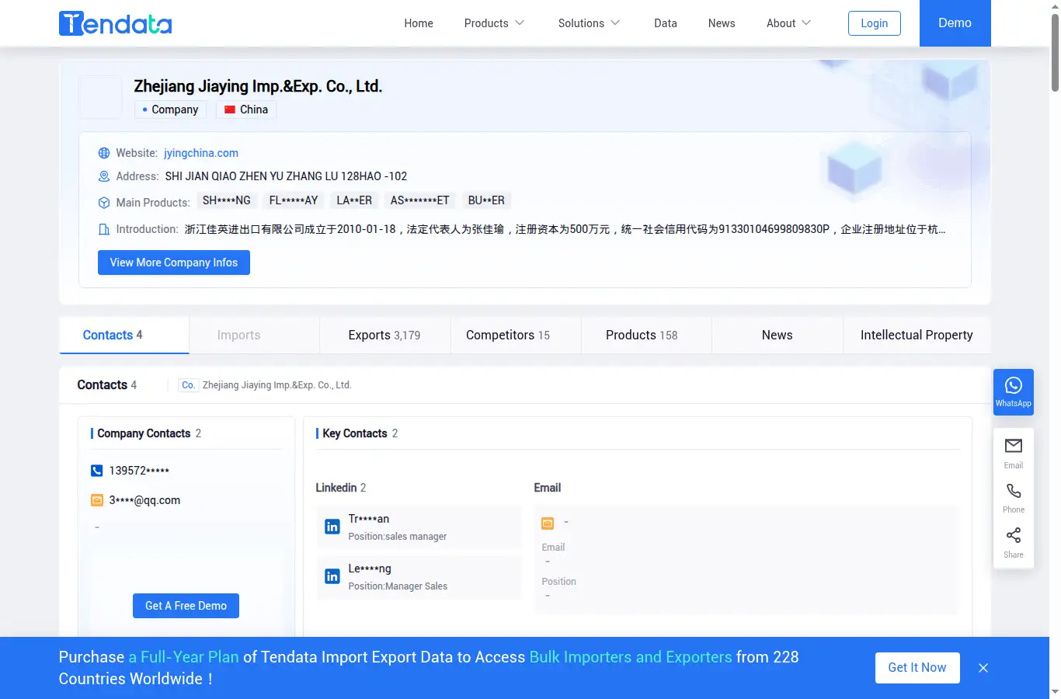The height and width of the screenshot is (699, 1061).
Task: Click the FL*****AY product tag
Action: pos(294,200)
